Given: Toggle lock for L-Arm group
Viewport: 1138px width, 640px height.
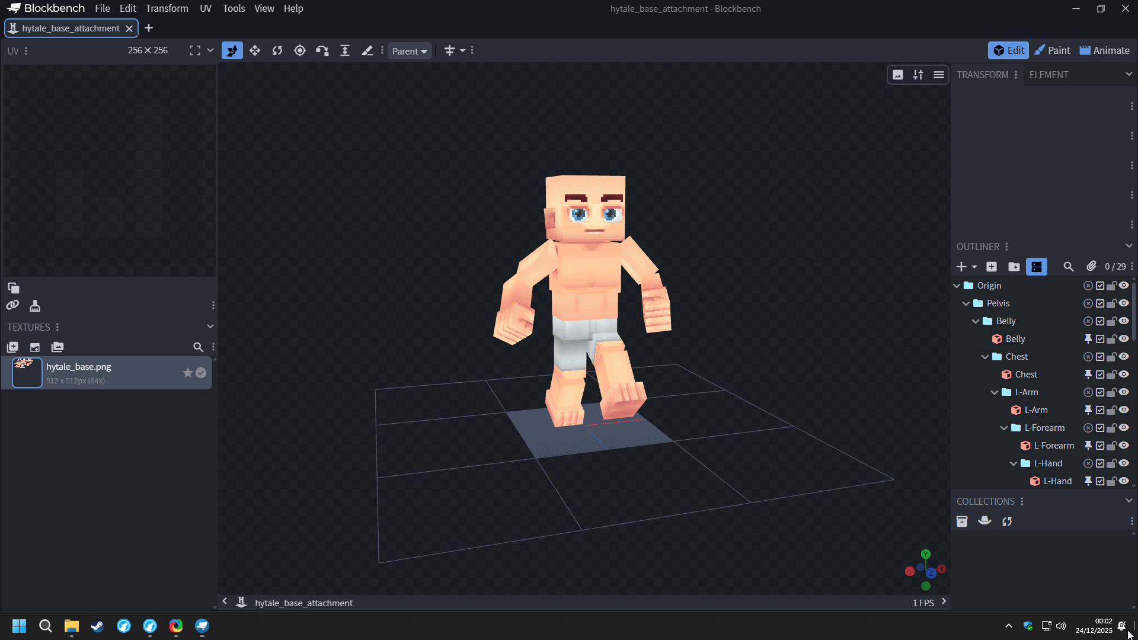Looking at the screenshot, I should (x=1112, y=392).
